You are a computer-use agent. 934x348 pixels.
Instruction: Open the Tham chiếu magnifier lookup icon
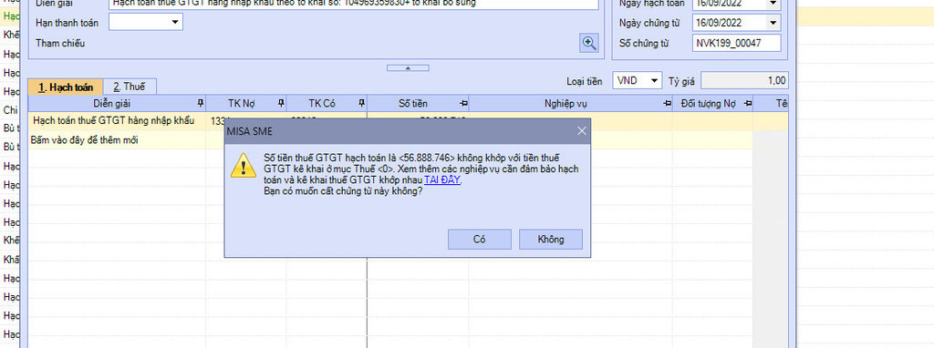[589, 43]
